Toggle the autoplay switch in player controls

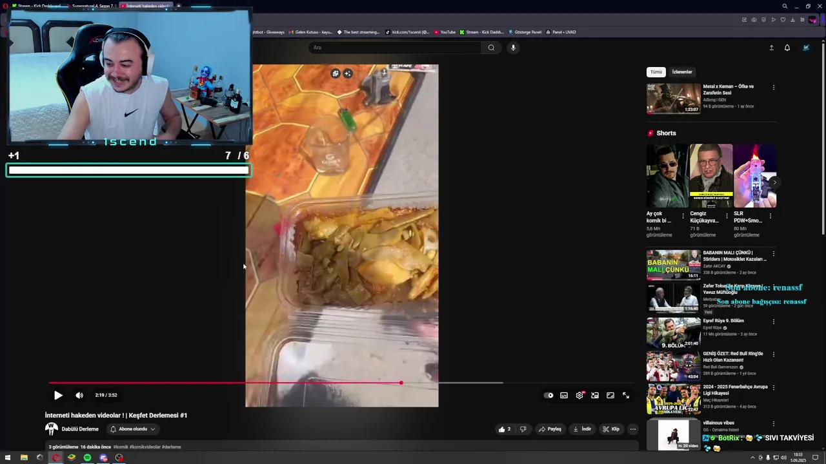pyautogui.click(x=549, y=396)
